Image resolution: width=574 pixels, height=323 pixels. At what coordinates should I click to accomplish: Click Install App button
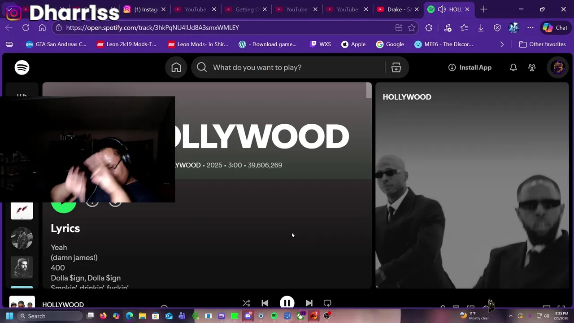pos(470,67)
